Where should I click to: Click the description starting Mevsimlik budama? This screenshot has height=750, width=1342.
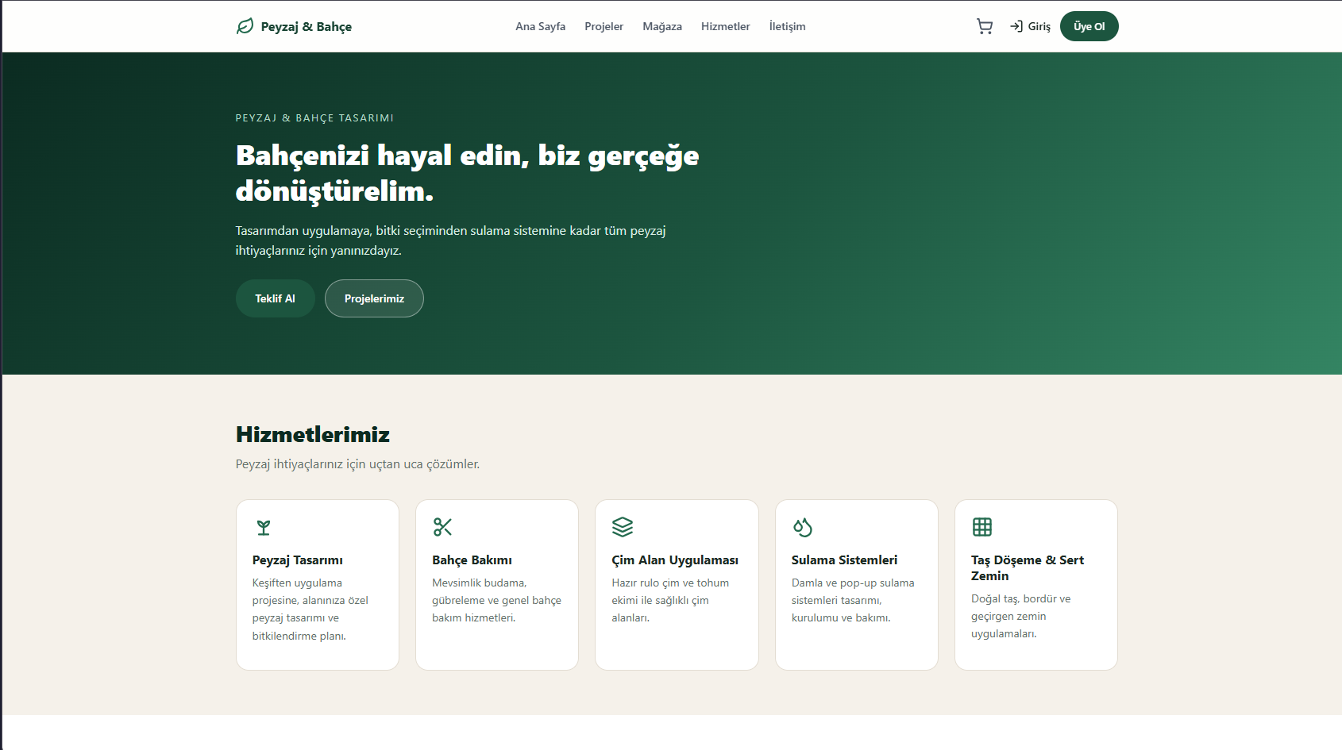click(496, 600)
